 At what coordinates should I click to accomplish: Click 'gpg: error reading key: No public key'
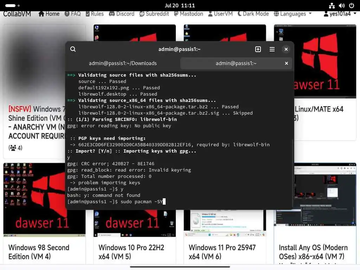[119, 126]
